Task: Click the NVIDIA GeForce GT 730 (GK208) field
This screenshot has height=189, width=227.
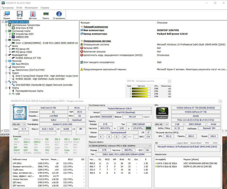Action: (196, 108)
